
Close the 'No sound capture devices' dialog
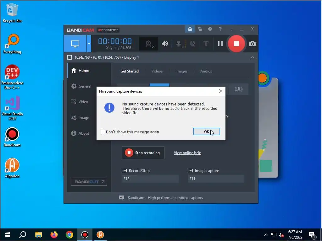220,91
